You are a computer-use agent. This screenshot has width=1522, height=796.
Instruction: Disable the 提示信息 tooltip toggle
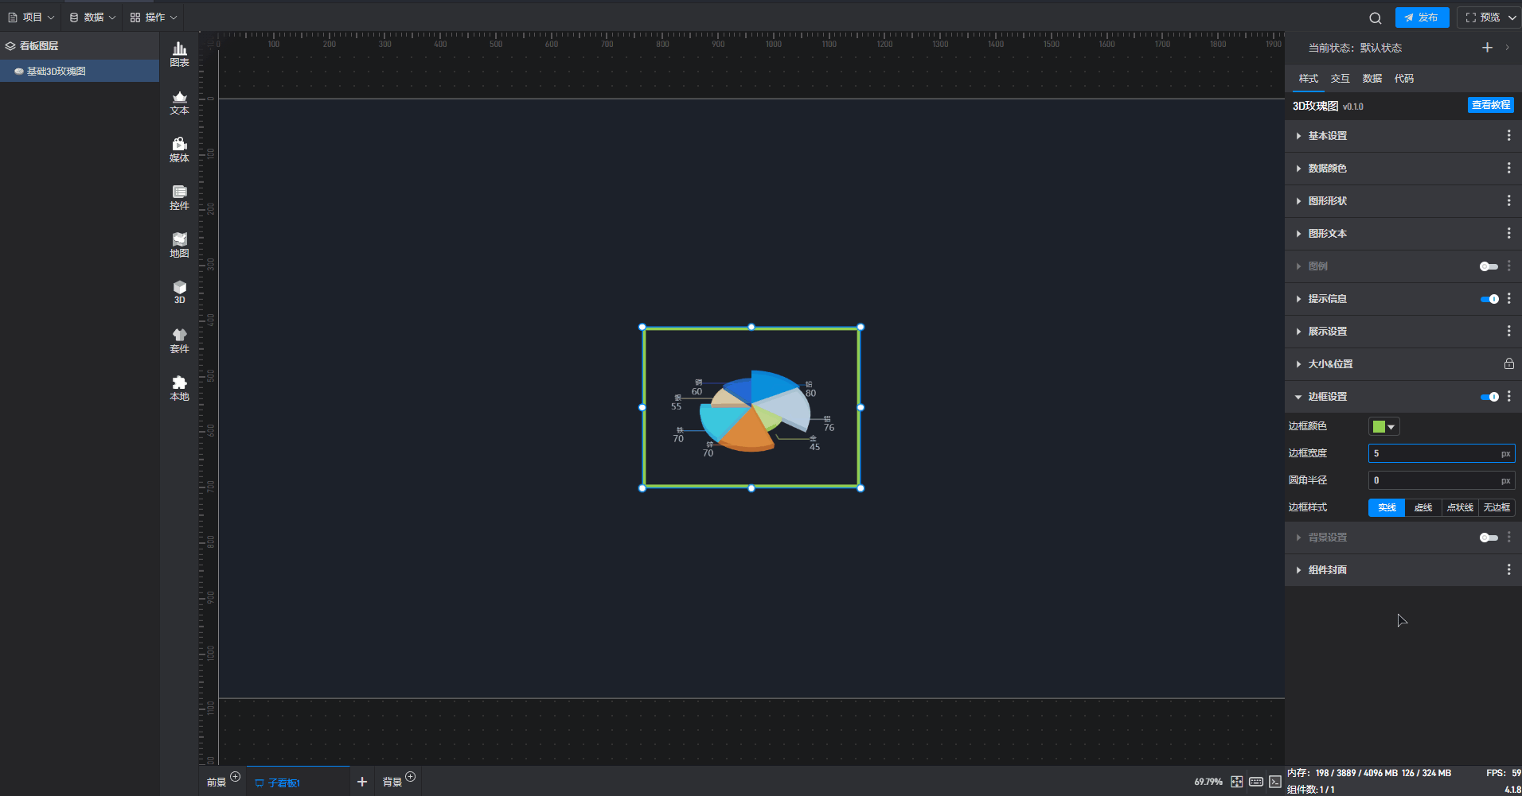click(x=1489, y=299)
